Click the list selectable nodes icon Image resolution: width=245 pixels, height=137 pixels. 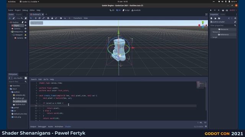coord(48,18)
